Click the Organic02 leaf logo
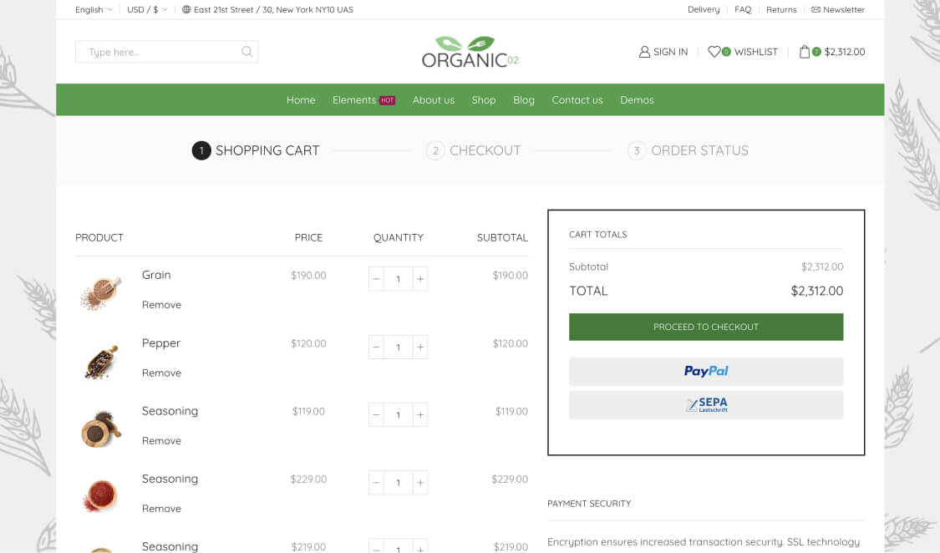The width and height of the screenshot is (940, 553). (x=470, y=52)
